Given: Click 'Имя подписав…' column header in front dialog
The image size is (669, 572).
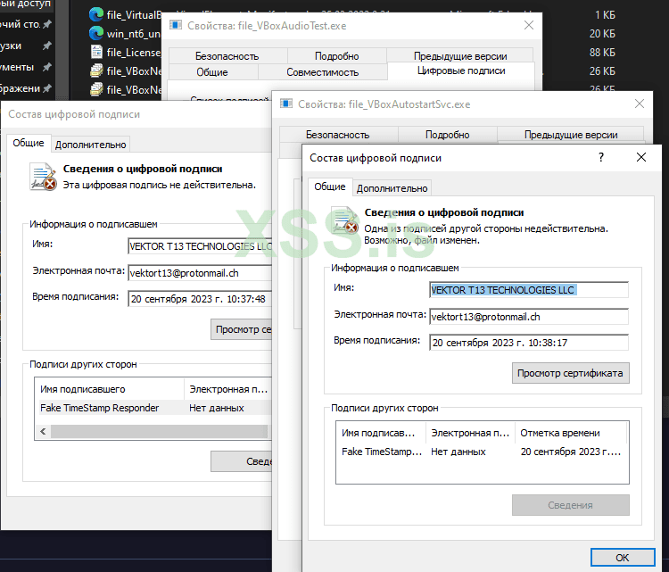Looking at the screenshot, I should (381, 433).
